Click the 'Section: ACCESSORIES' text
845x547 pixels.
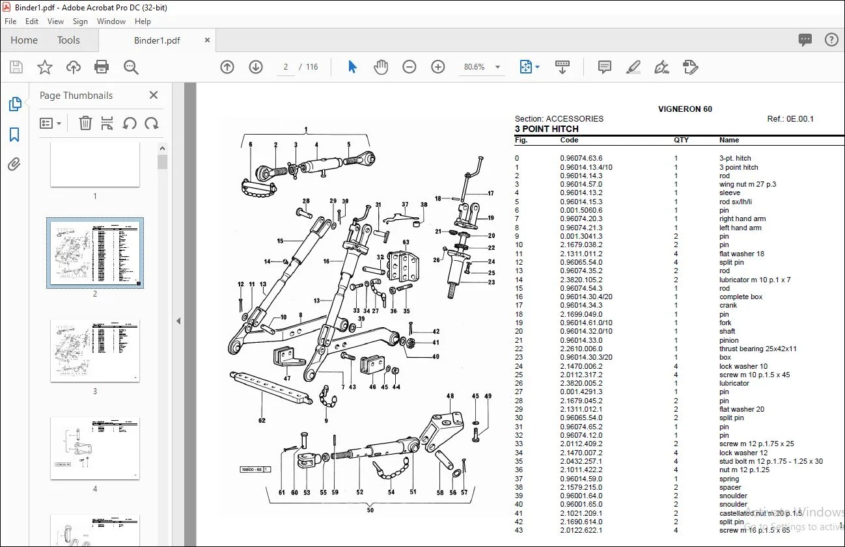[559, 119]
